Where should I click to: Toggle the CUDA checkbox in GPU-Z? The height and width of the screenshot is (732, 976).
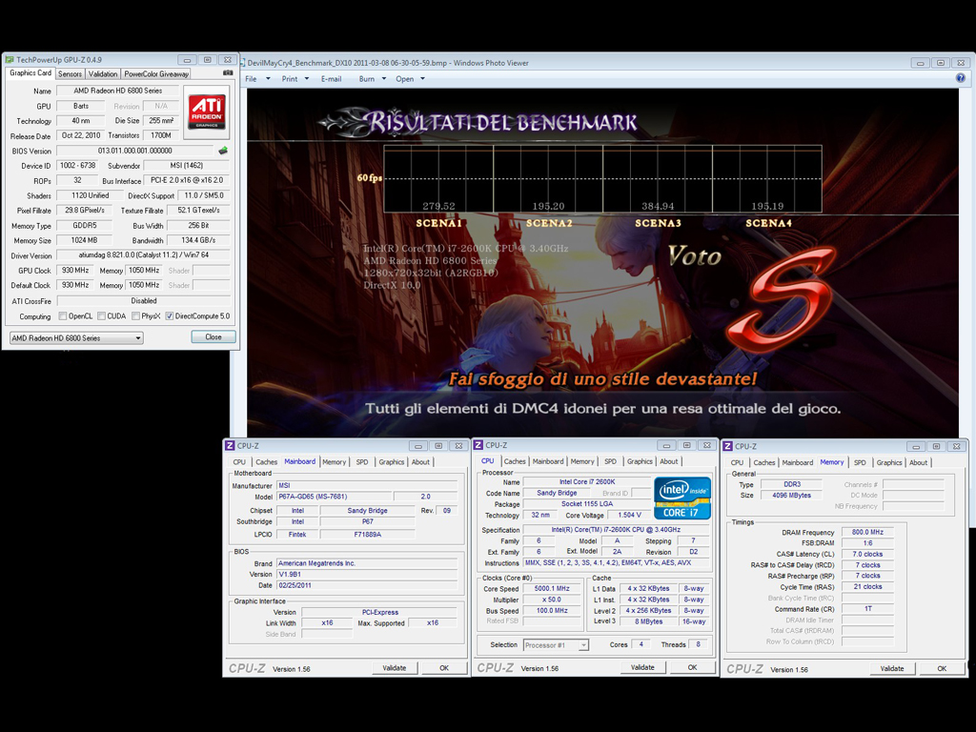[101, 316]
